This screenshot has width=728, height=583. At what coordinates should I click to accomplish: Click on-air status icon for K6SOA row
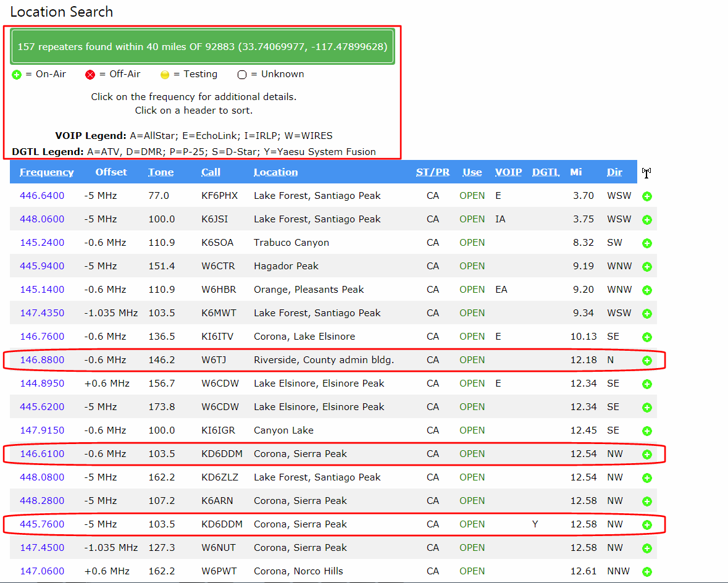(x=647, y=243)
